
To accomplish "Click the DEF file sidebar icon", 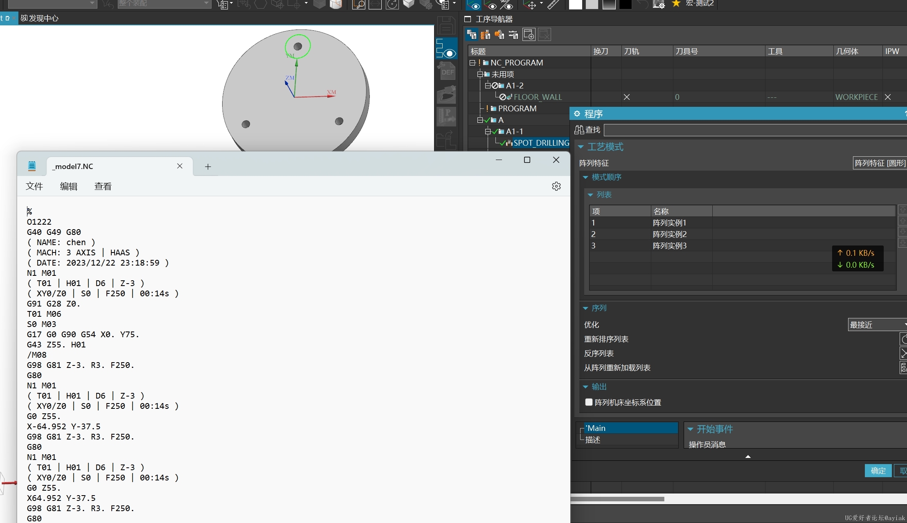I will [x=446, y=71].
